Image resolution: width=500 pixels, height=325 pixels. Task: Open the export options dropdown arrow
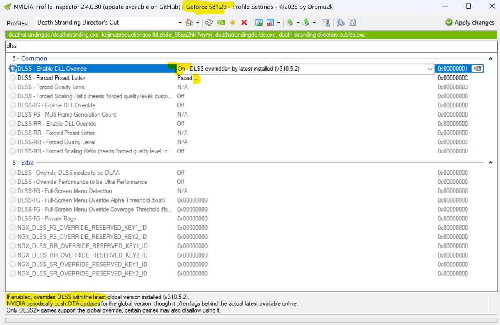click(298, 22)
